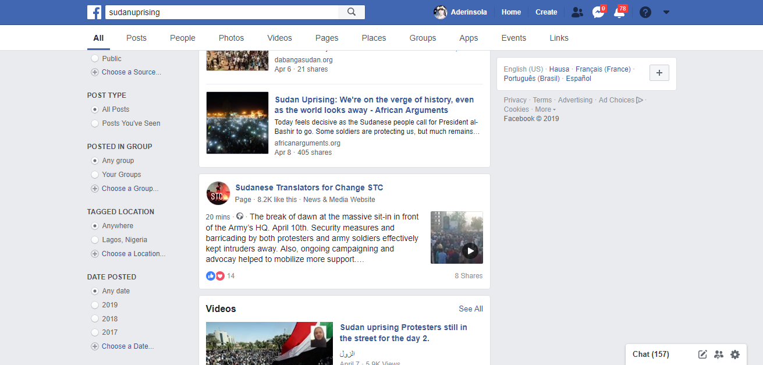
Task: Select Your Groups radio button
Action: 95,175
